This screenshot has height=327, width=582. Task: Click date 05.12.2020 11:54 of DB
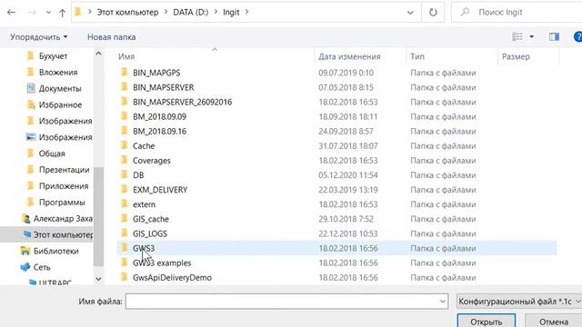click(347, 175)
